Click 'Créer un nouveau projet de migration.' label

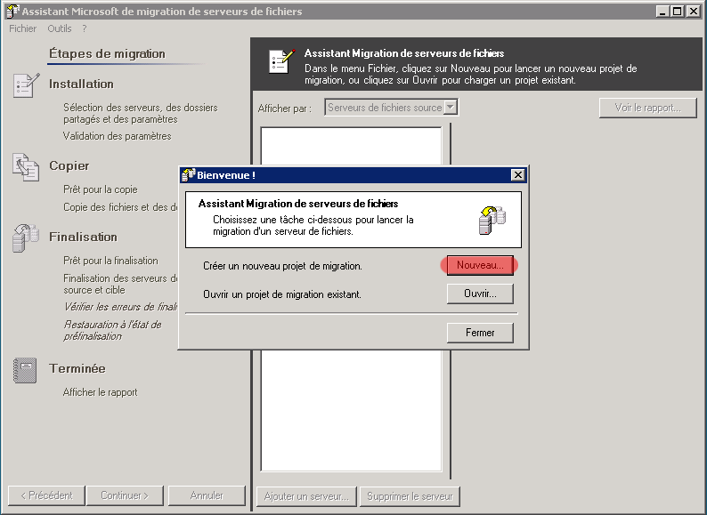pyautogui.click(x=282, y=266)
